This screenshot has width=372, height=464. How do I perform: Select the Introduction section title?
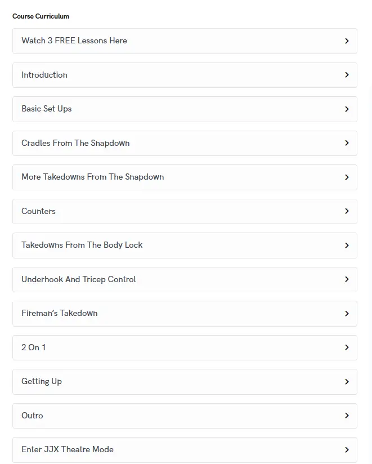point(44,75)
